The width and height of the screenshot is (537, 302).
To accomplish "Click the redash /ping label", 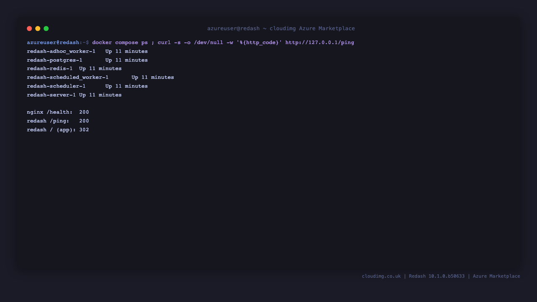I will click(48, 121).
